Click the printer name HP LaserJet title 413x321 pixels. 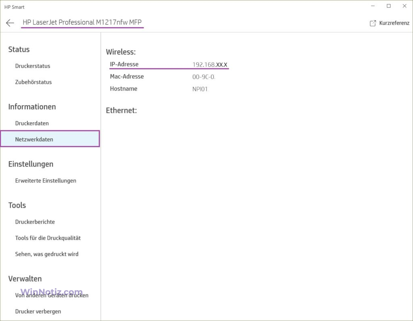[82, 23]
